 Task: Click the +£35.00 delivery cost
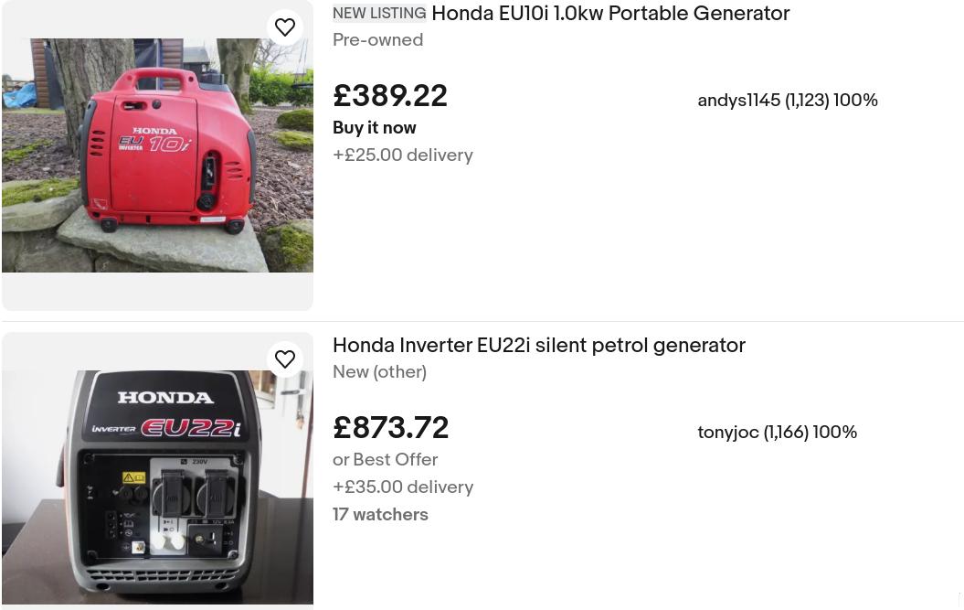point(403,487)
